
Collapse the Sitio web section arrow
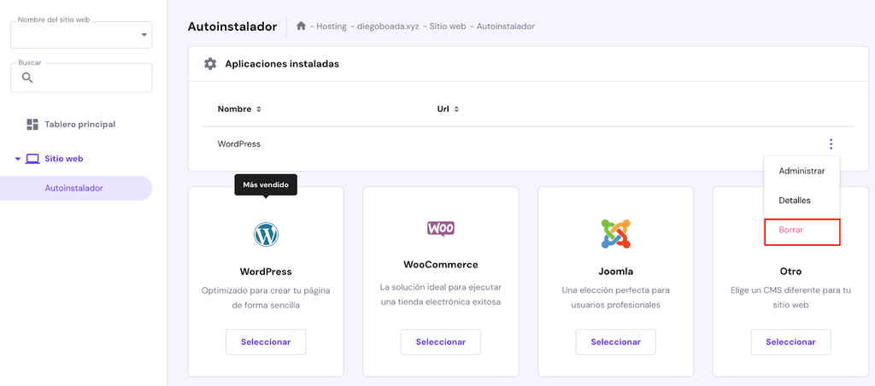18,159
